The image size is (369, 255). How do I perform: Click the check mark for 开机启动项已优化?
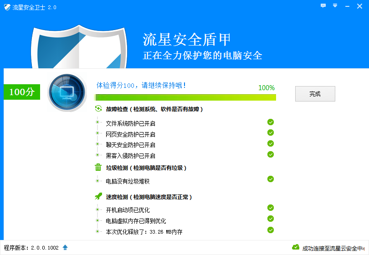pyautogui.click(x=271, y=208)
